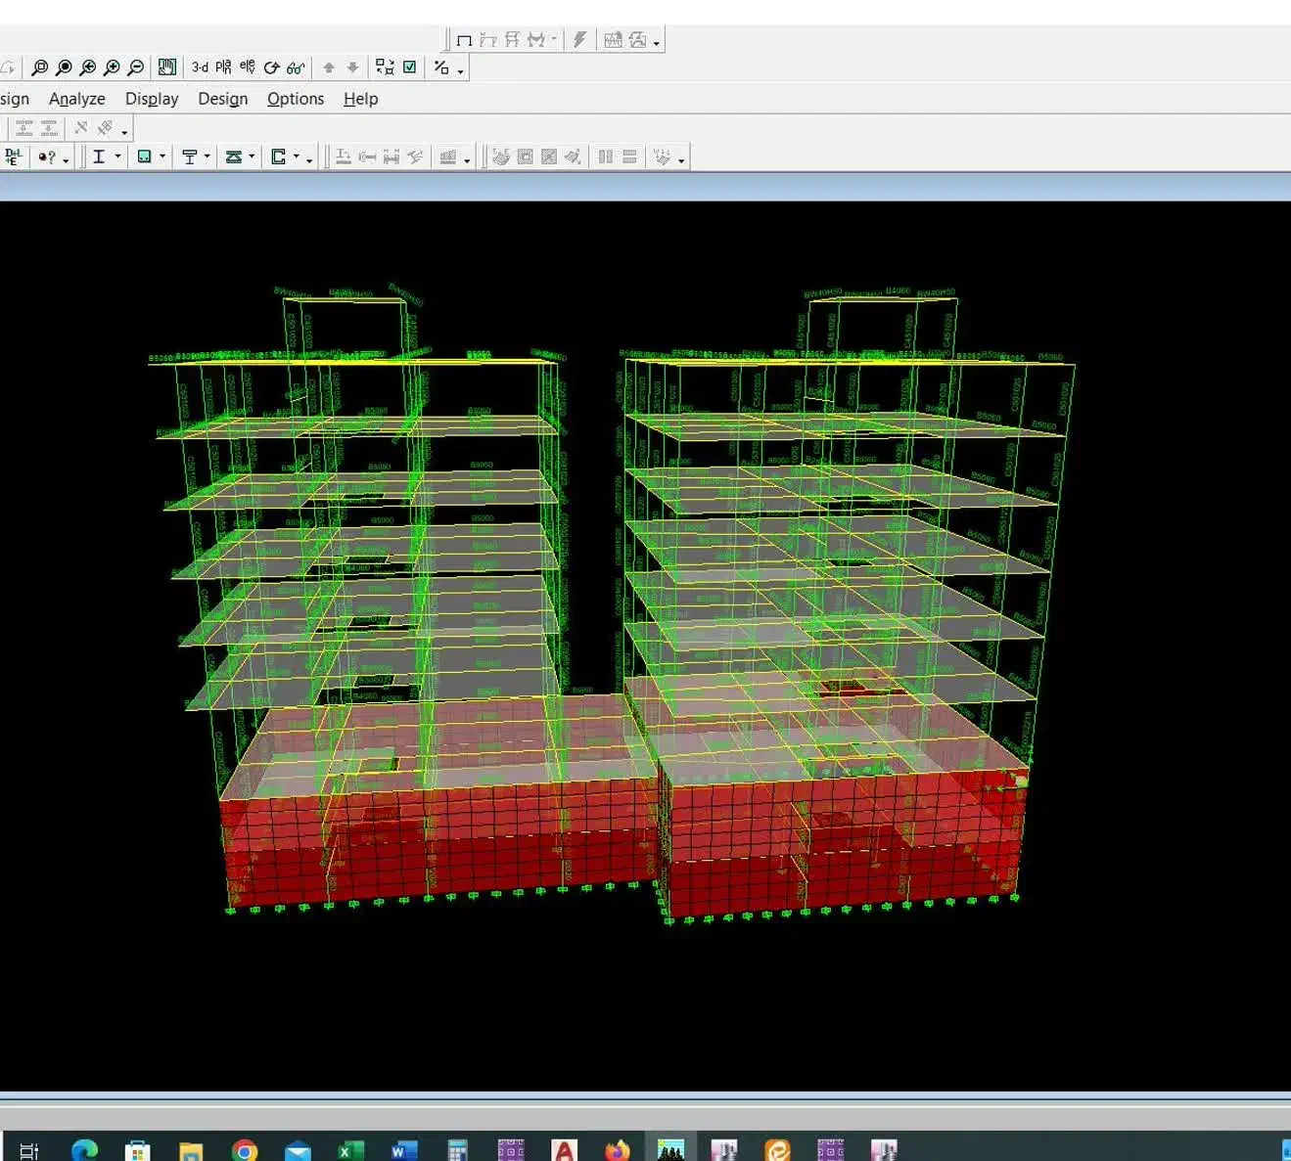
Task: Click the Rubber Band Zoom magnifier icon
Action: (x=39, y=67)
